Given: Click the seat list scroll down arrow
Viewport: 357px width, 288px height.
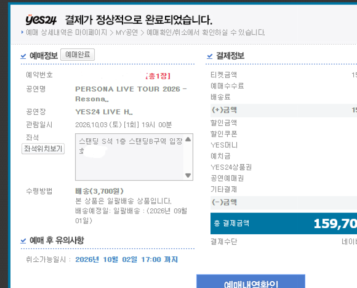Looking at the screenshot, I should (188, 175).
